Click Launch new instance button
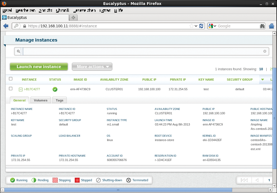The image size is (277, 193). (39, 67)
